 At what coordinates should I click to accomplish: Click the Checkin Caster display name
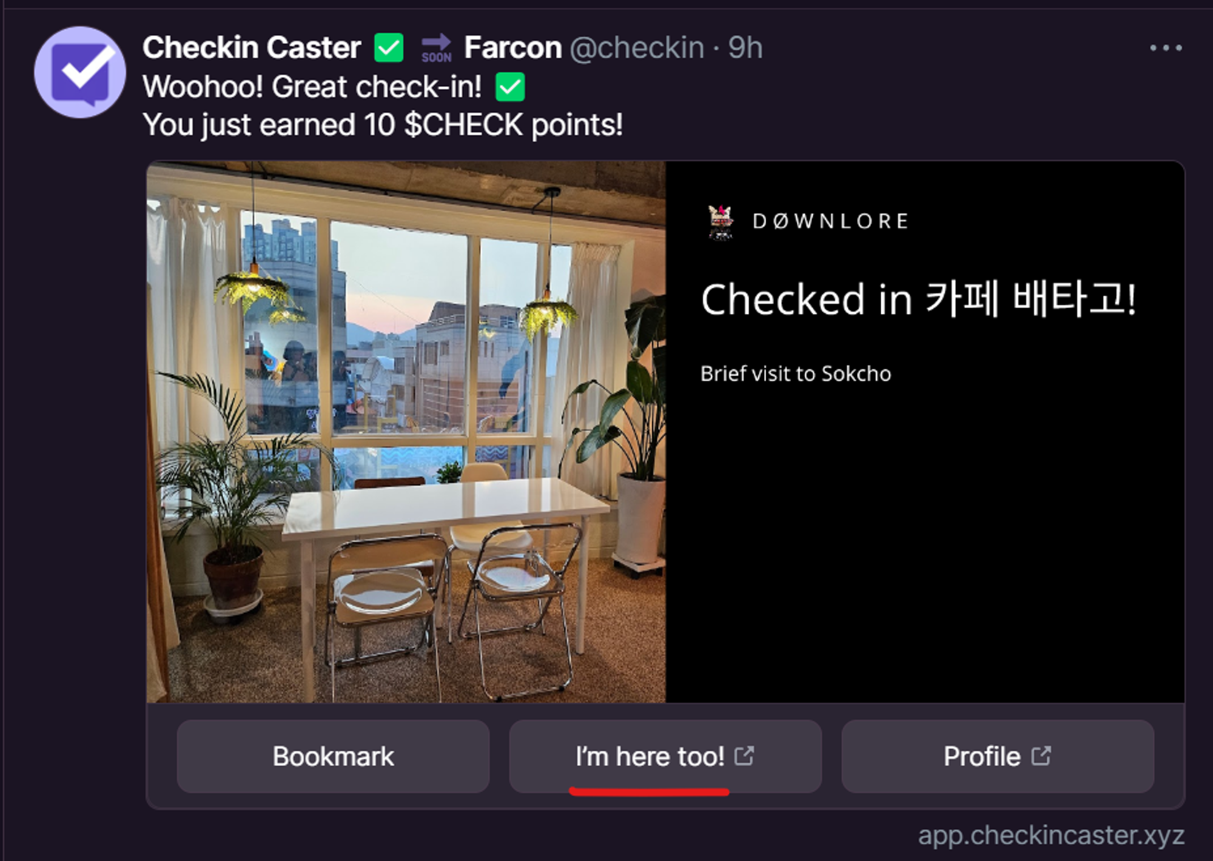[252, 47]
